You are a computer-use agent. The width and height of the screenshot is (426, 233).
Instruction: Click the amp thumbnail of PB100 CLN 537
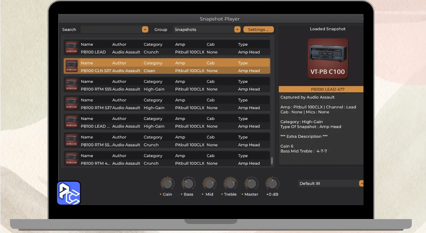pyautogui.click(x=72, y=66)
